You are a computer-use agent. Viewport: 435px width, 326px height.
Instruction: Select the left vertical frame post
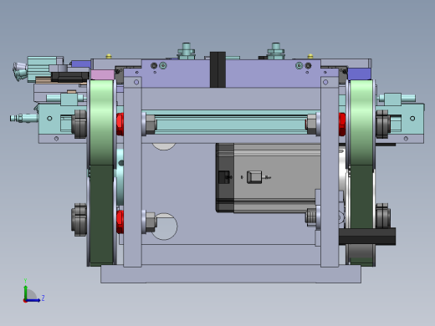click(x=133, y=171)
